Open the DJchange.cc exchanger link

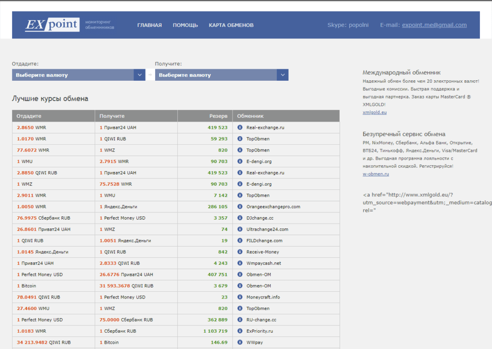pos(260,218)
